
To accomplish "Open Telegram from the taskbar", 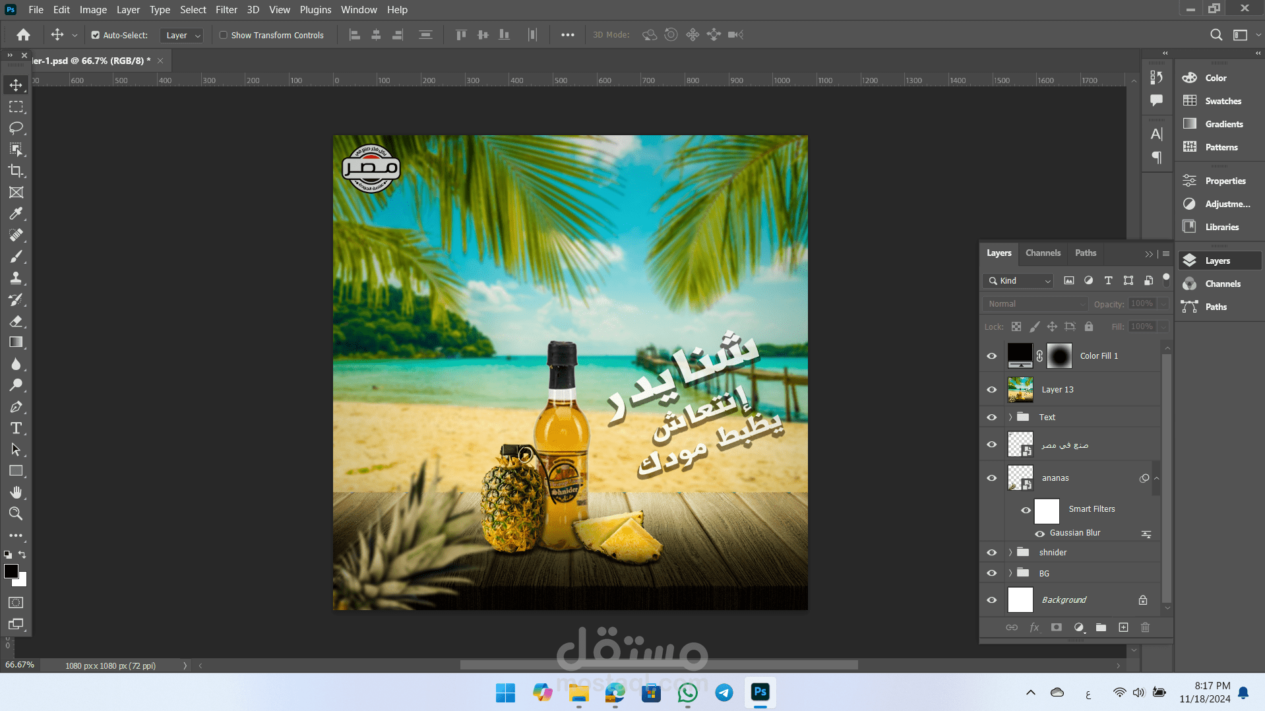I will coord(724,692).
